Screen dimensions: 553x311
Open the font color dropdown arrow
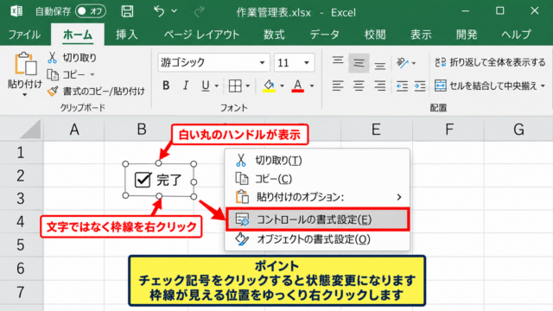pyautogui.click(x=312, y=86)
